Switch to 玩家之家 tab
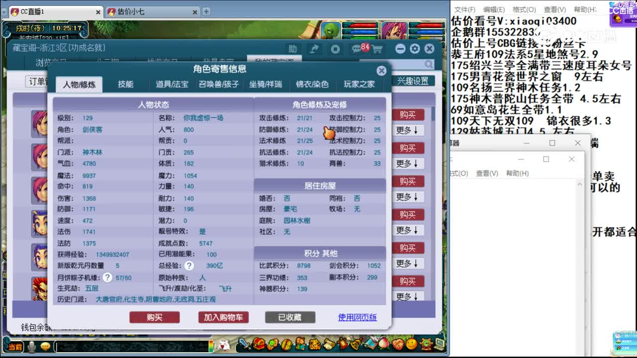This screenshot has width=637, height=358. click(x=359, y=85)
